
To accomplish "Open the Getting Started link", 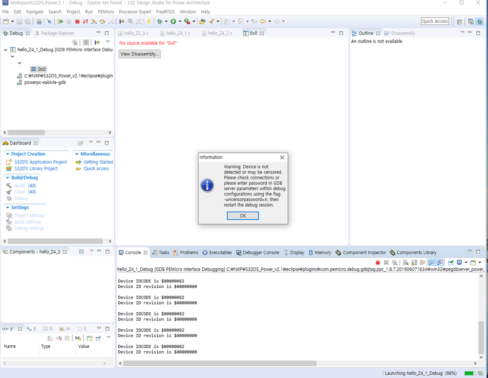I will click(x=98, y=162).
